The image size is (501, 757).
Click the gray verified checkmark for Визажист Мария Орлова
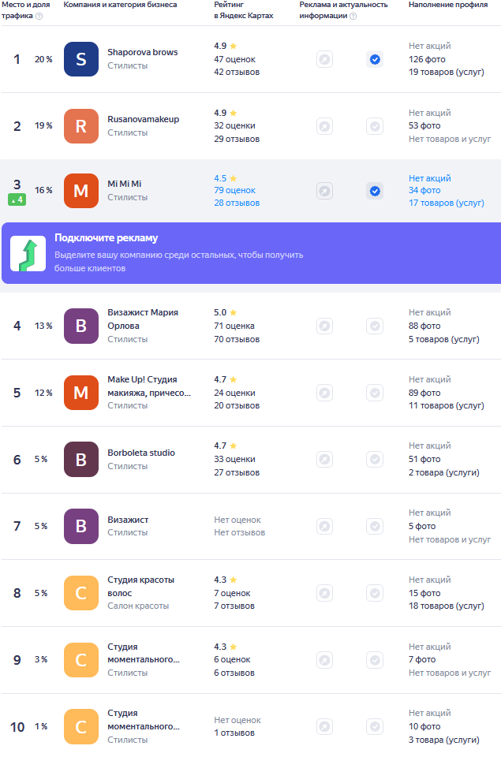[x=375, y=326]
